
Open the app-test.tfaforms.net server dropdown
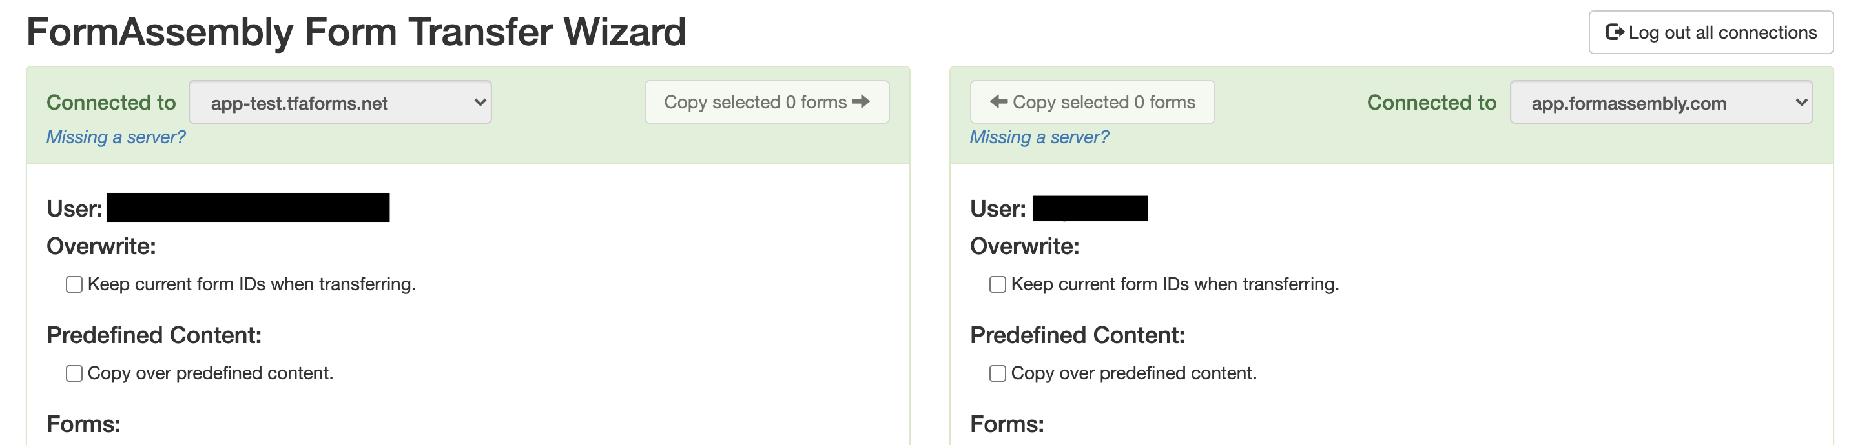339,103
